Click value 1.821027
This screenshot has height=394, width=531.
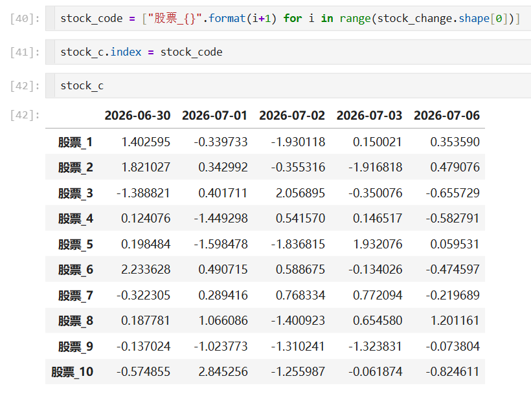[x=146, y=168]
